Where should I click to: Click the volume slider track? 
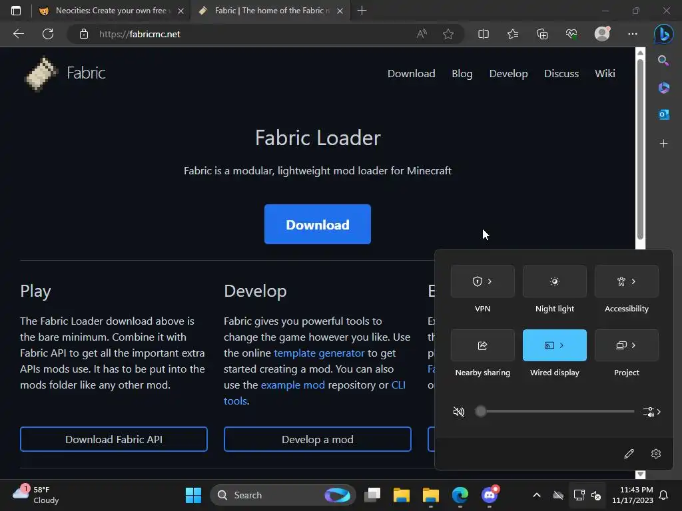[x=555, y=411]
